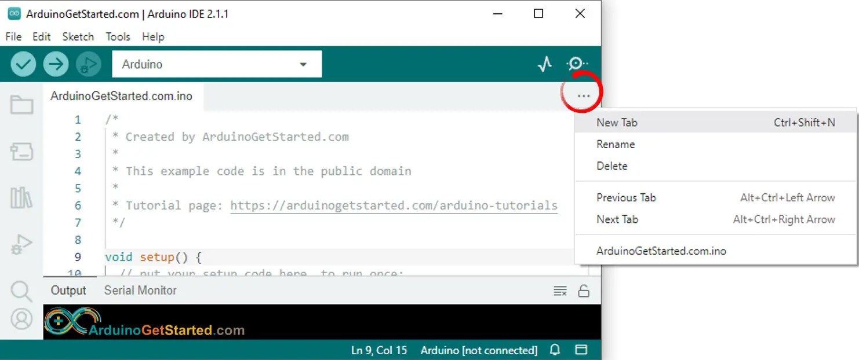The height and width of the screenshot is (360, 859).
Task: Select Previous Tab menu entry
Action: (716, 197)
